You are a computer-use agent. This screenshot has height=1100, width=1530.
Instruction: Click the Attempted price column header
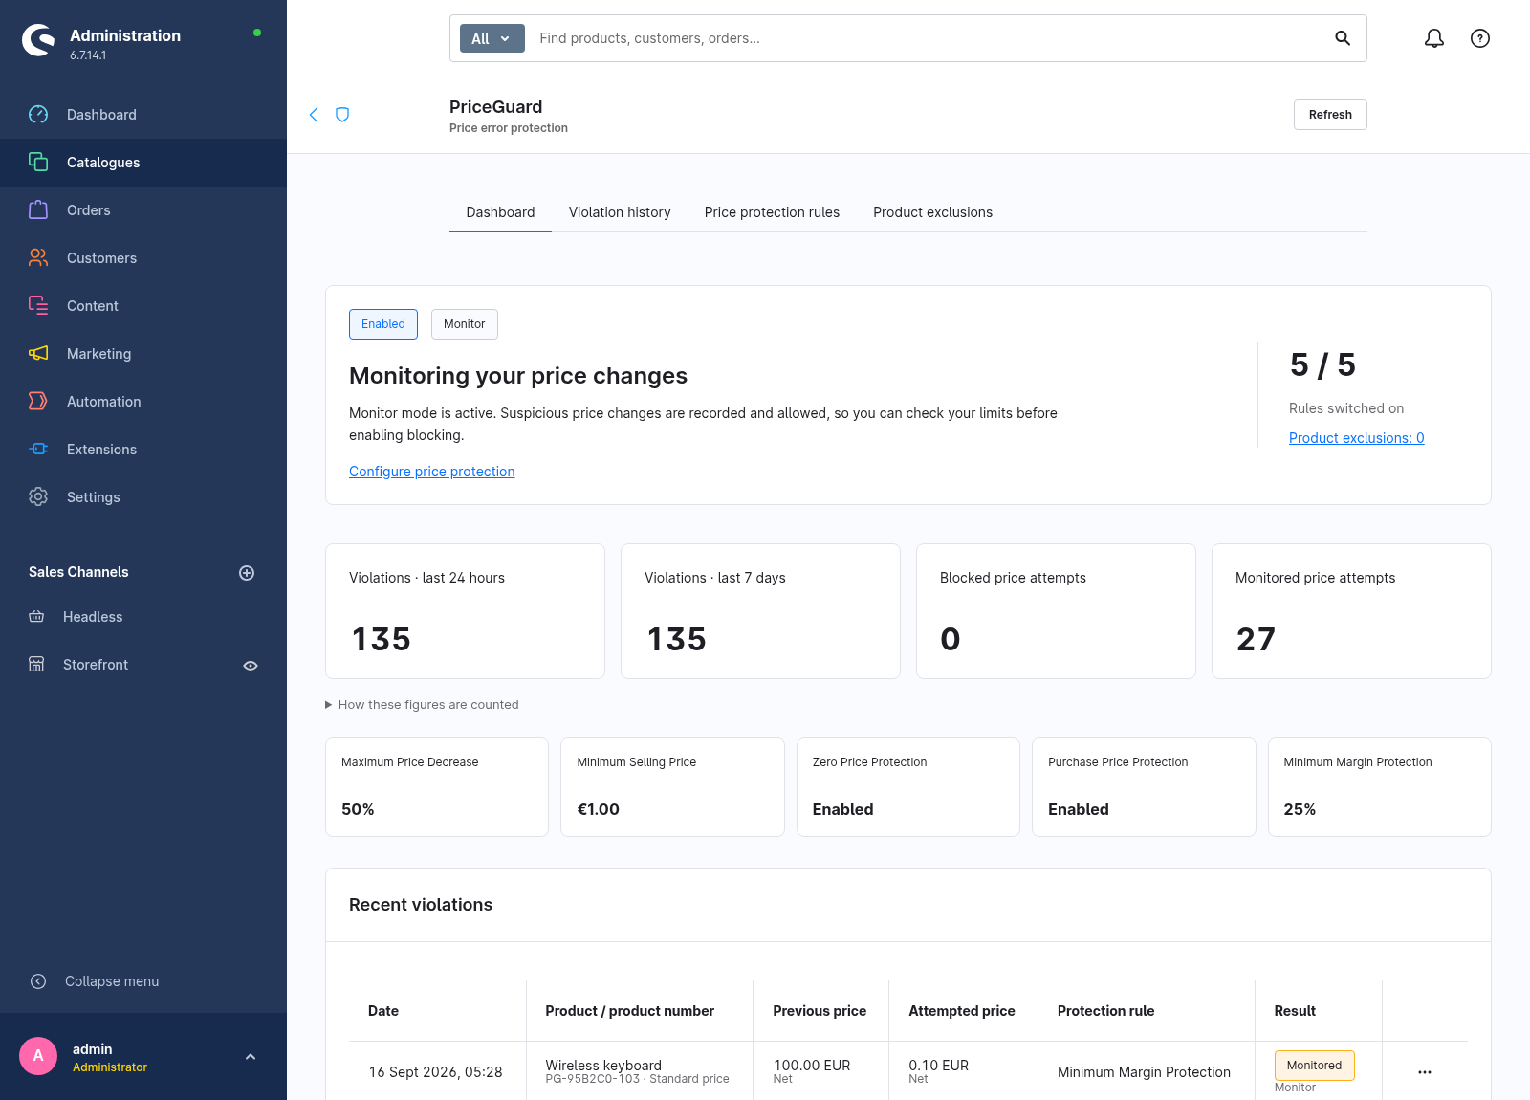click(962, 1011)
